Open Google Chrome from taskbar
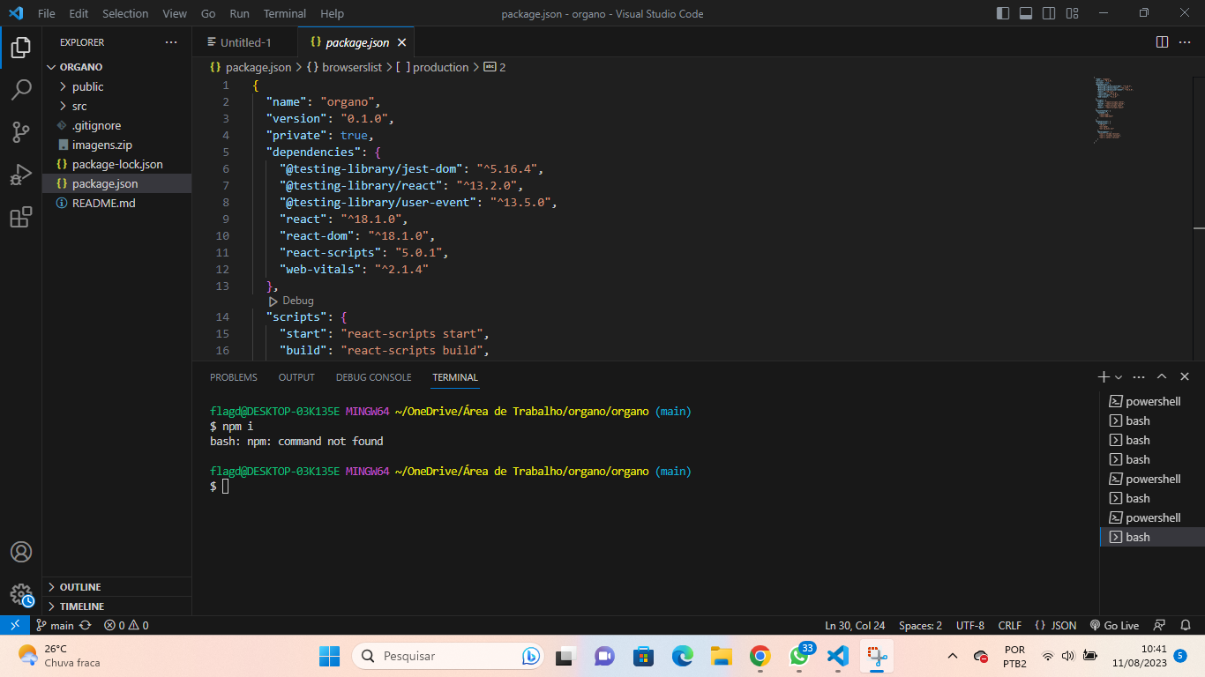The height and width of the screenshot is (677, 1205). (x=760, y=656)
